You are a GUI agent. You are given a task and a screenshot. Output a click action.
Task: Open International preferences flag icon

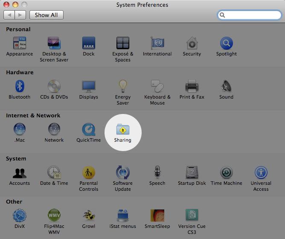click(157, 43)
